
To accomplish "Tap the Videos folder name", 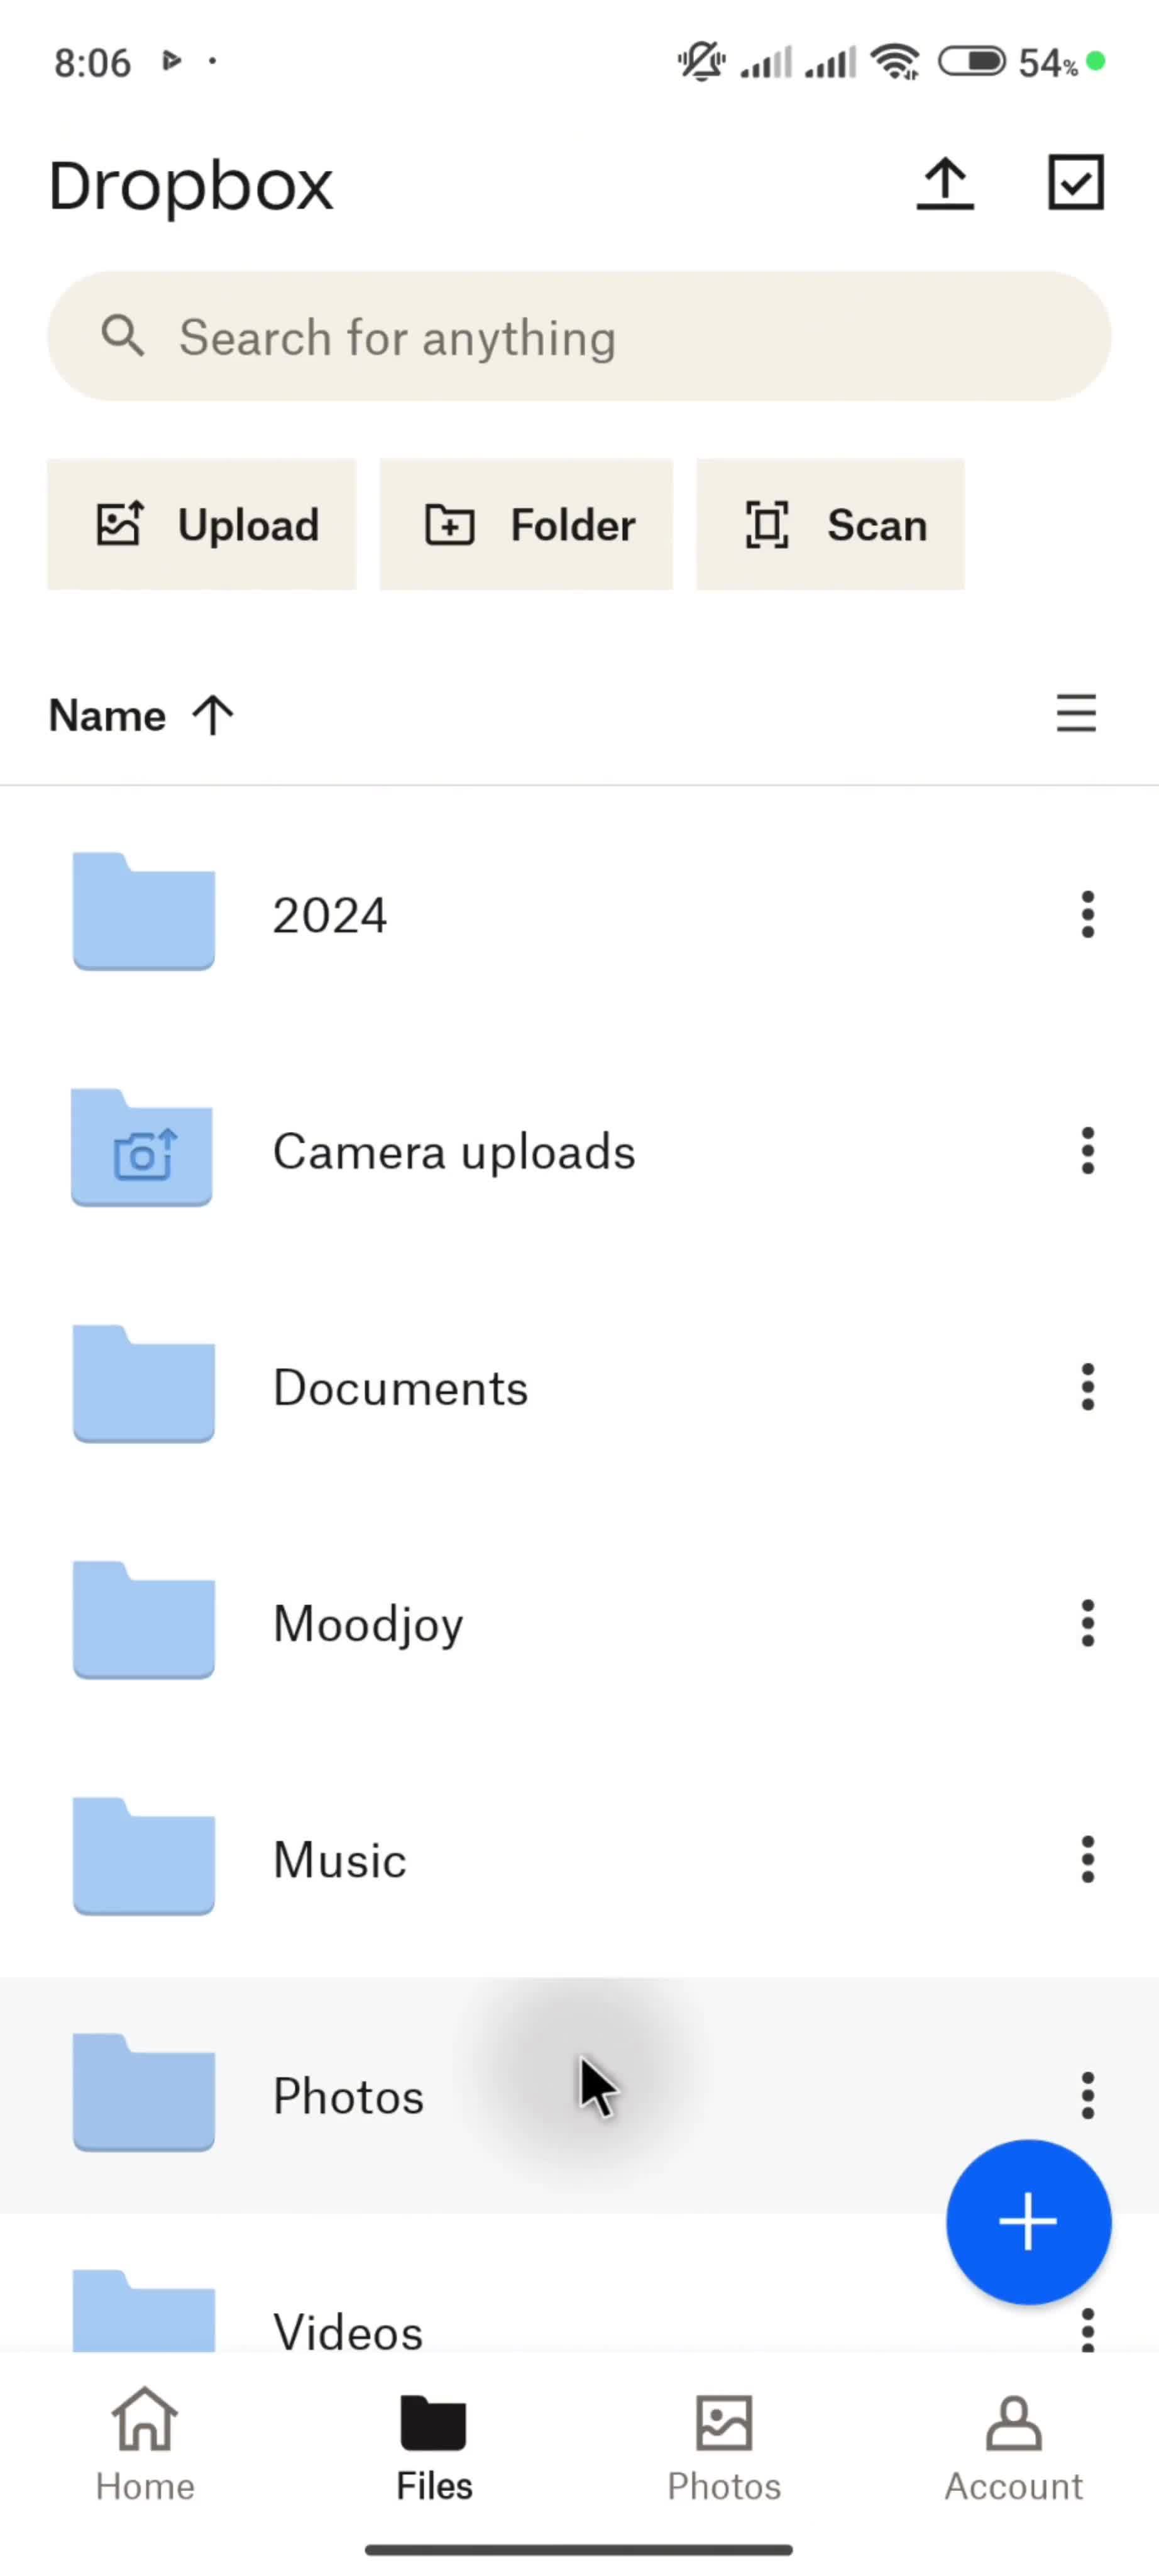I will [x=348, y=2332].
